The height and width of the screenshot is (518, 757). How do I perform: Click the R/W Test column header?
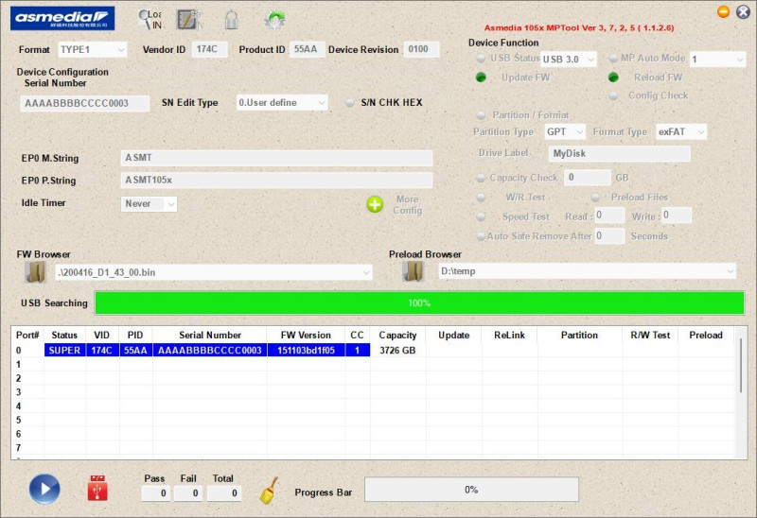(650, 336)
